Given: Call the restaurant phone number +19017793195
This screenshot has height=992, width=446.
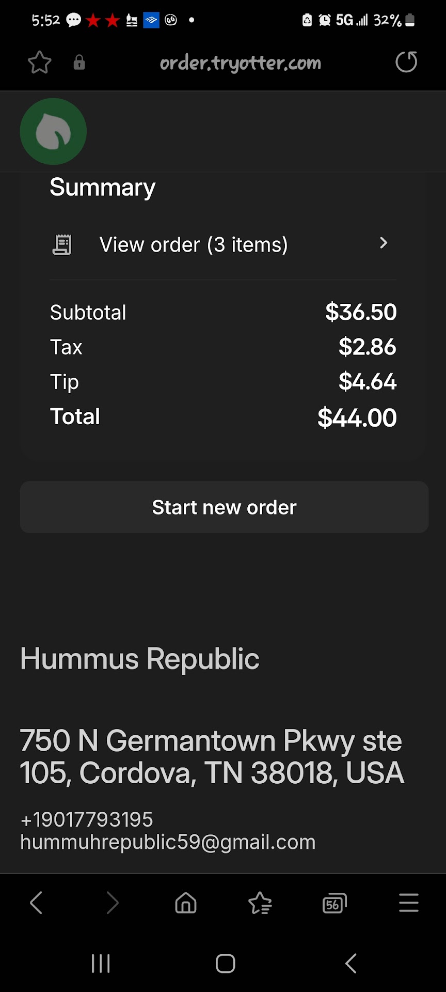Looking at the screenshot, I should coord(87,819).
